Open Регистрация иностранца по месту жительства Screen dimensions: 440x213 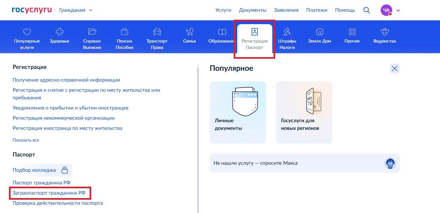tap(67, 128)
